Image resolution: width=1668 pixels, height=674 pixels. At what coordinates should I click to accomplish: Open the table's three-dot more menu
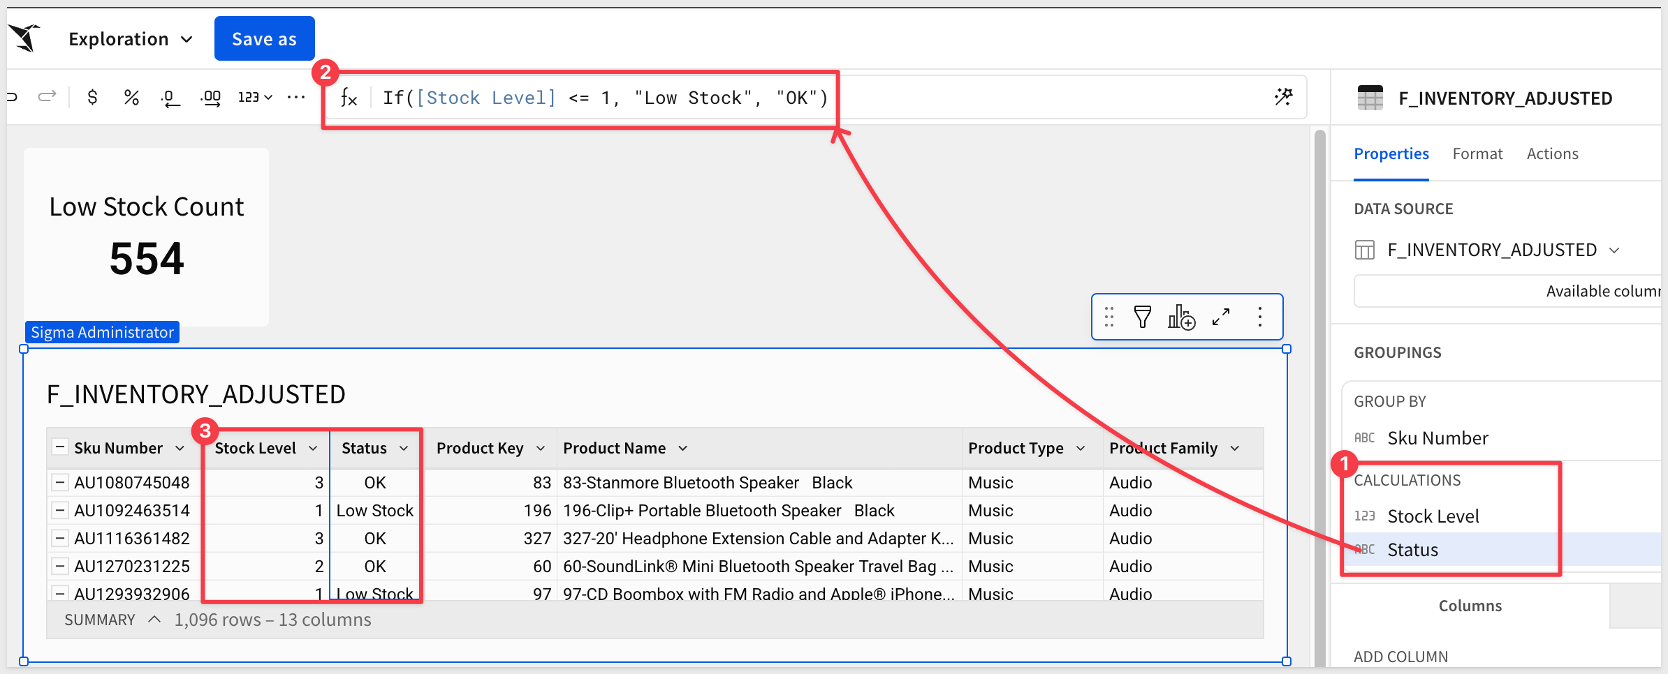point(1260,317)
